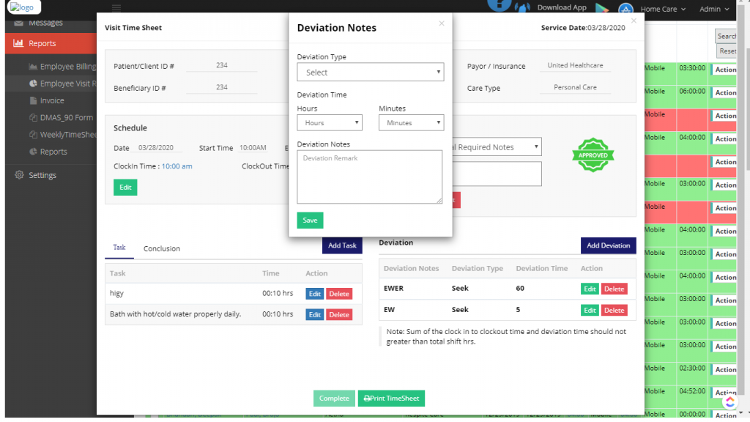Click the Patient/Client ID value 234
750x422 pixels.
(x=221, y=65)
